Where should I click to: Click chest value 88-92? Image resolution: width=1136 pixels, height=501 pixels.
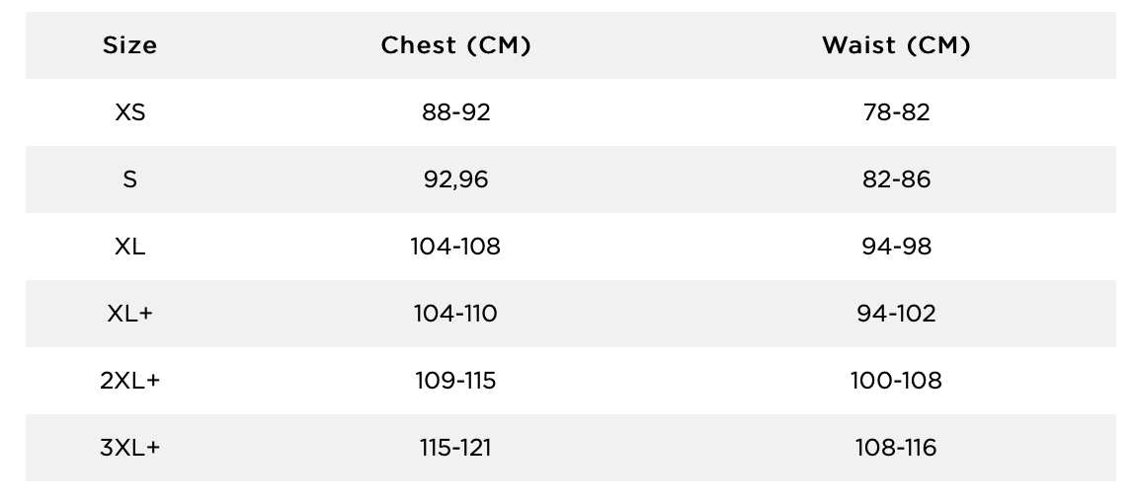point(455,112)
